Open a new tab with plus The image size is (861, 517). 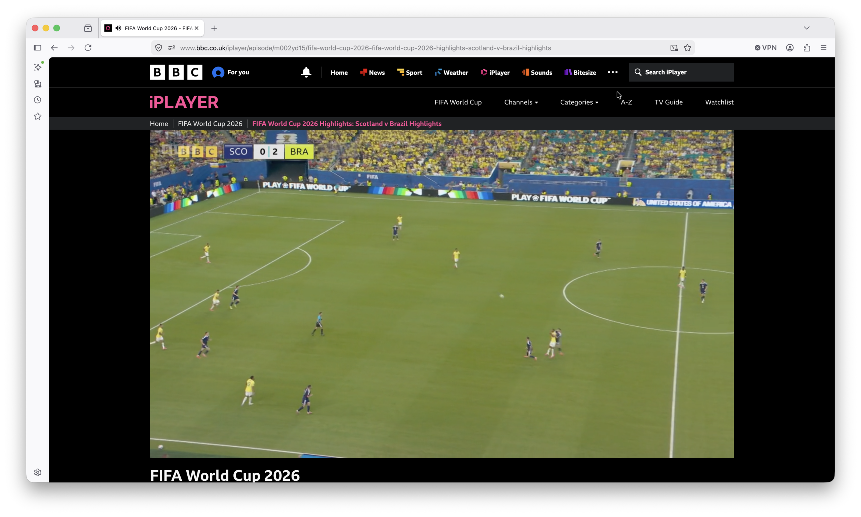coord(214,28)
